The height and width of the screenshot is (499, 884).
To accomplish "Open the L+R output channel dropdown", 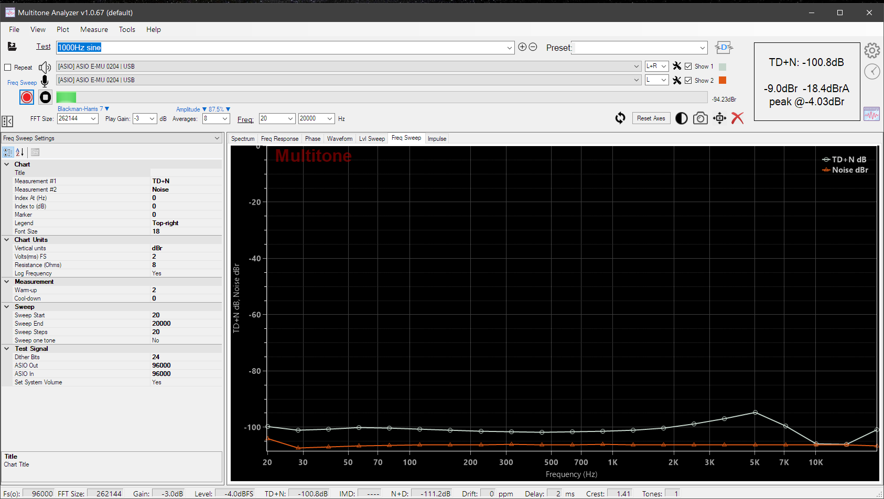I will tap(663, 66).
